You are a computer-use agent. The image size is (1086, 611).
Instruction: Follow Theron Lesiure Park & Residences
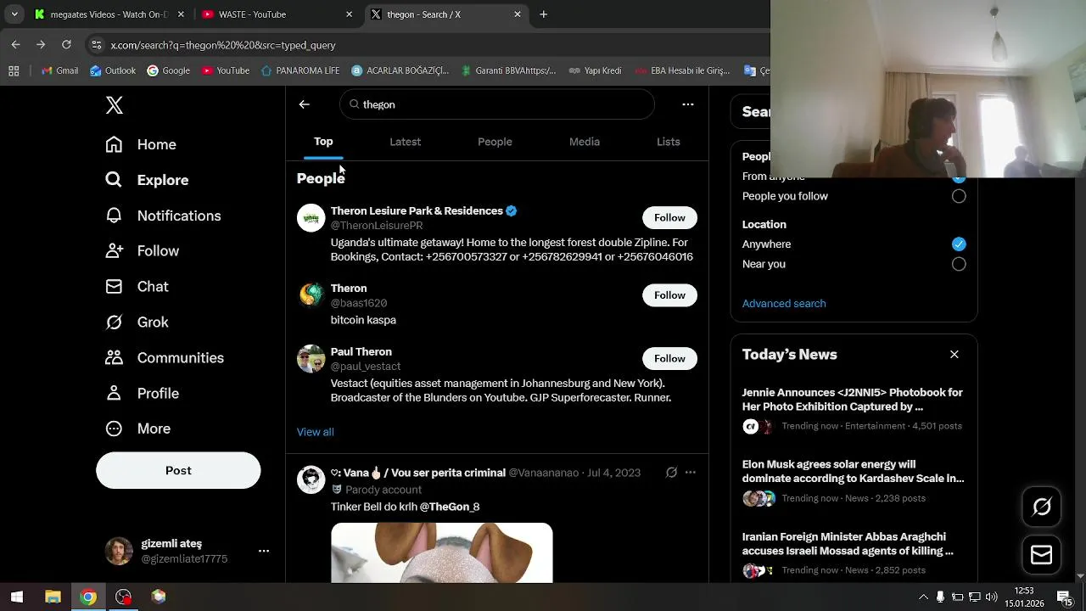point(669,218)
